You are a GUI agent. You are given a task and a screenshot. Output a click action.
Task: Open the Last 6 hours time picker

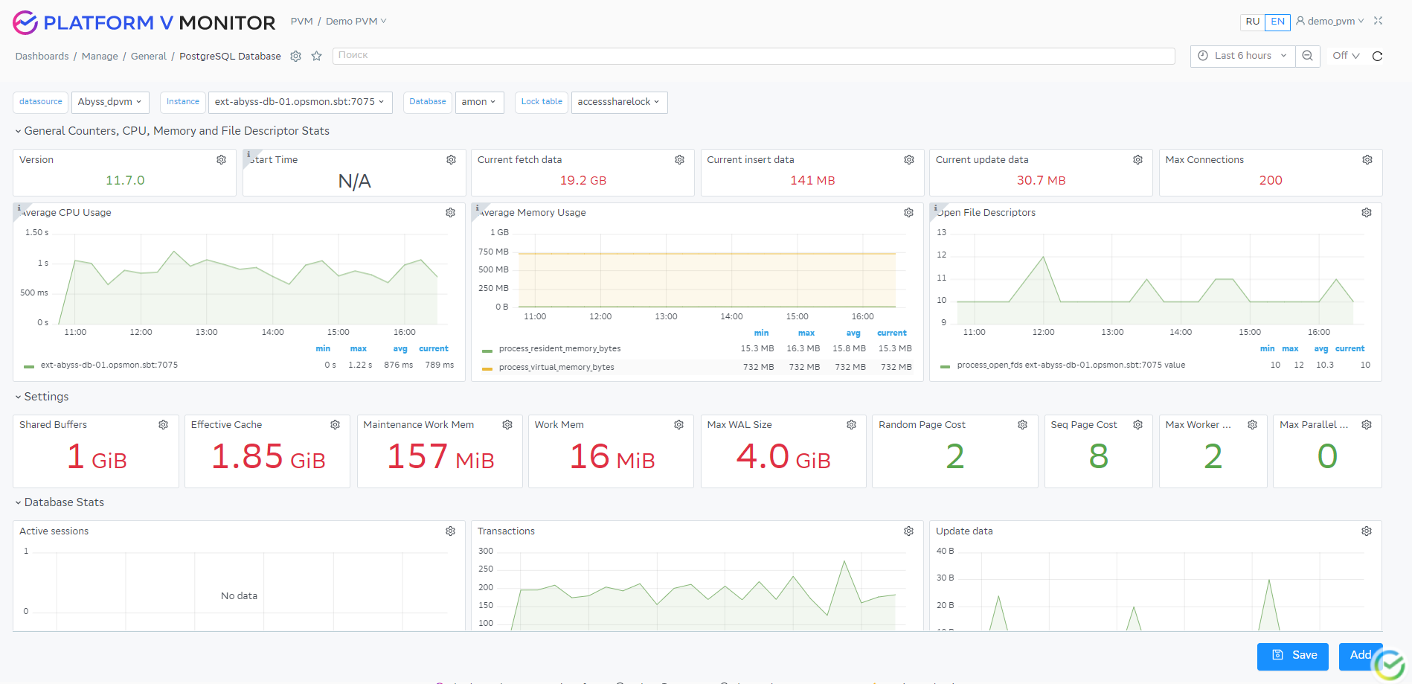coord(1241,56)
